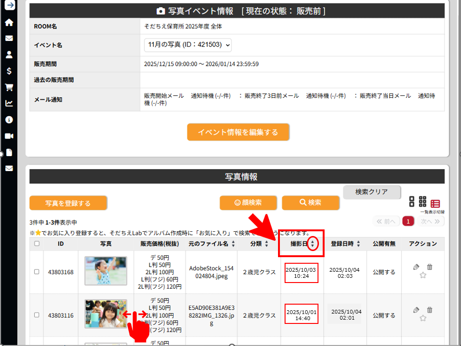Open the line chart sidebar icon
The width and height of the screenshot is (461, 346).
(x=9, y=103)
